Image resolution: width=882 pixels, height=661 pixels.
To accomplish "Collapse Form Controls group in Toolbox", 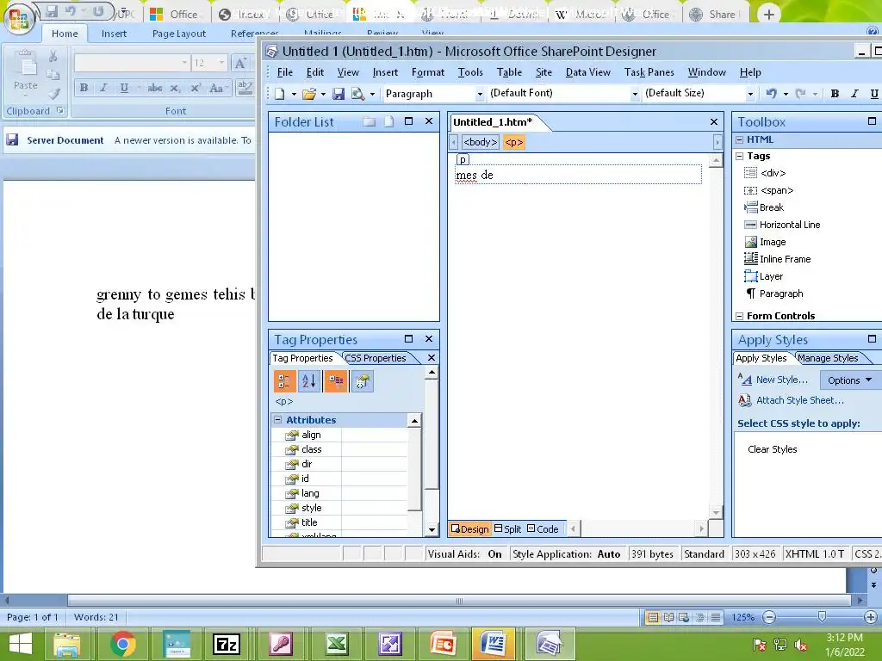I will [x=740, y=317].
